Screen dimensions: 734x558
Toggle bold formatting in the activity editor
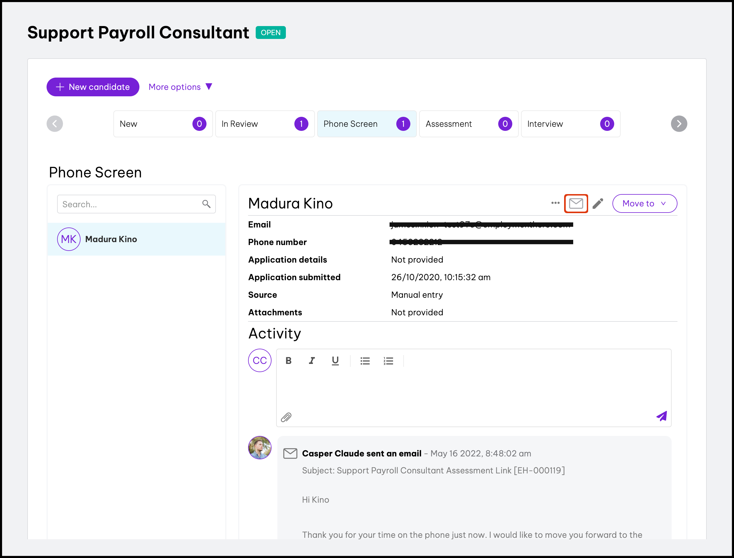[x=289, y=361]
